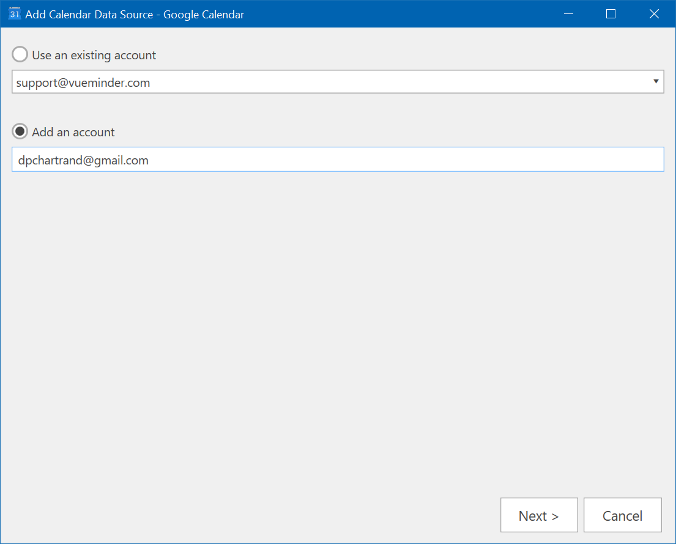Click the "Add an account" label text
The width and height of the screenshot is (676, 544).
(73, 132)
